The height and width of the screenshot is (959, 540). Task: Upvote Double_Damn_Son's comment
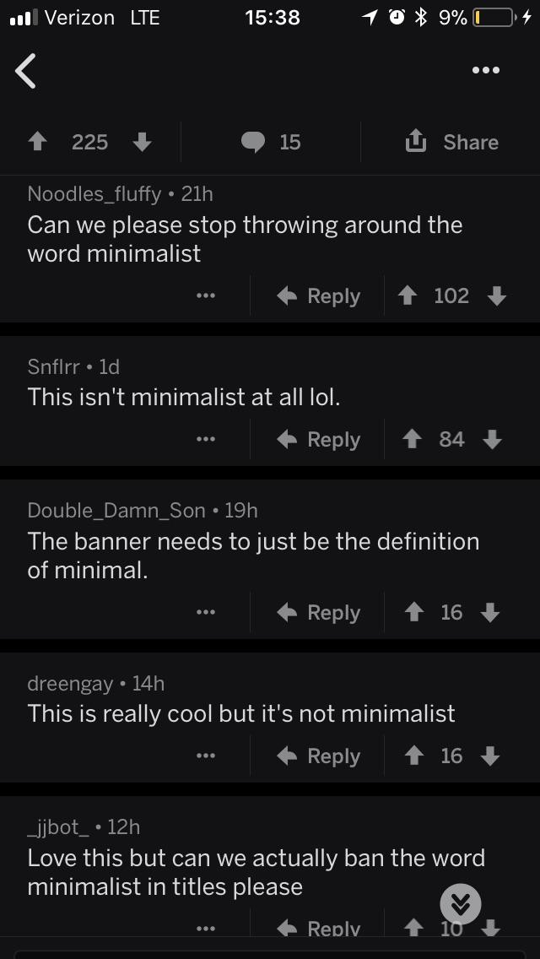point(414,612)
